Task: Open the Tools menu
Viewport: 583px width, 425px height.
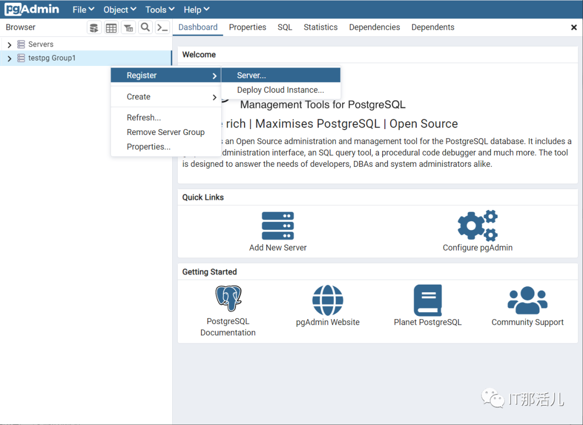Action: coord(160,10)
